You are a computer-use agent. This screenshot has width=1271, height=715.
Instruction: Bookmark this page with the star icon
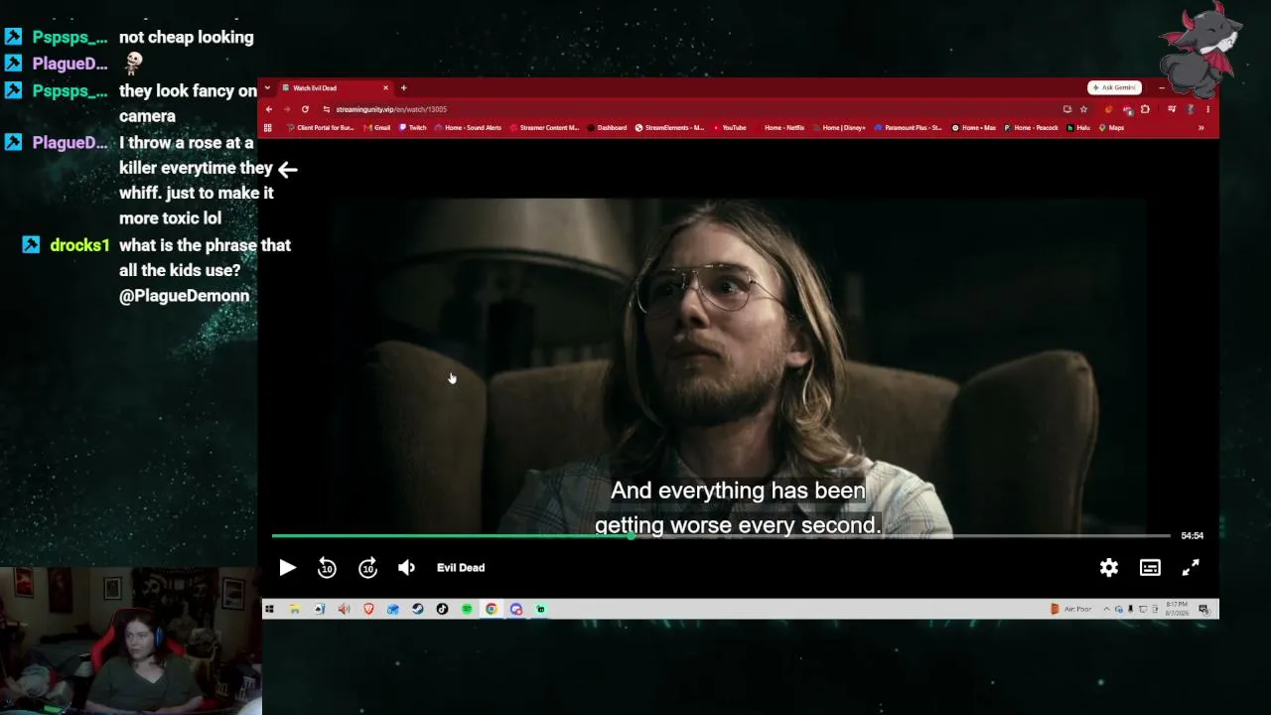[1083, 109]
